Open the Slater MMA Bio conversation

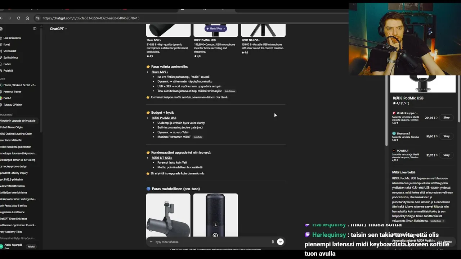click(x=11, y=140)
